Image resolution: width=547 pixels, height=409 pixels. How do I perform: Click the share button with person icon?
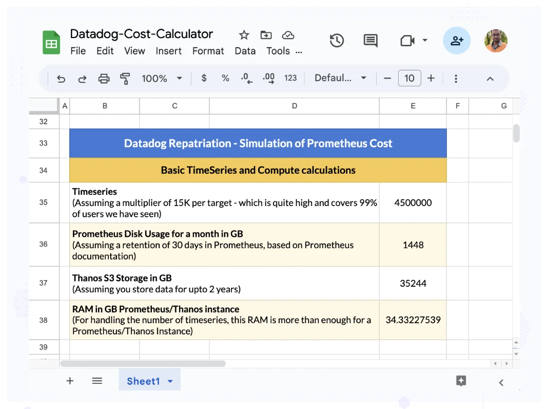click(457, 41)
